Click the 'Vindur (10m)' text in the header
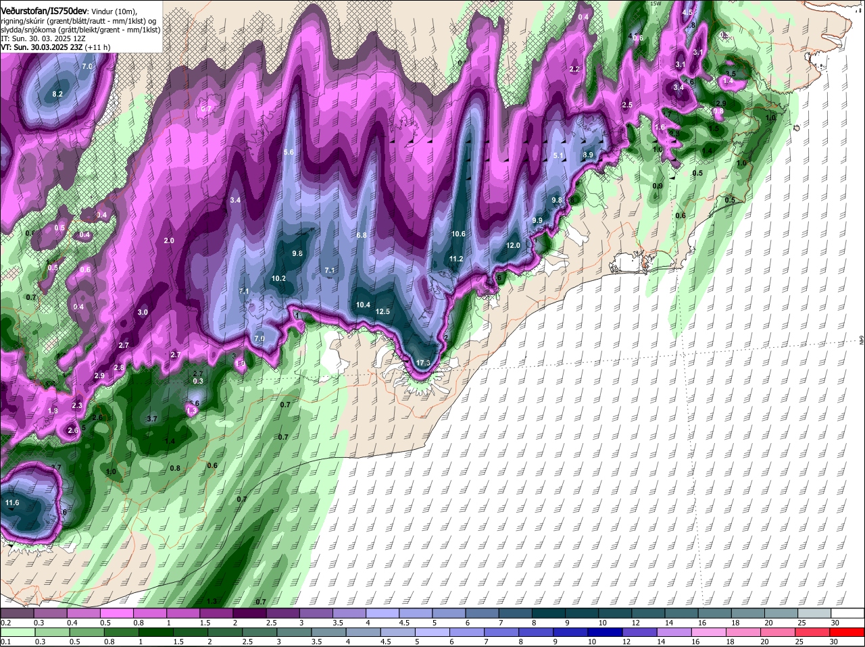 [114, 12]
